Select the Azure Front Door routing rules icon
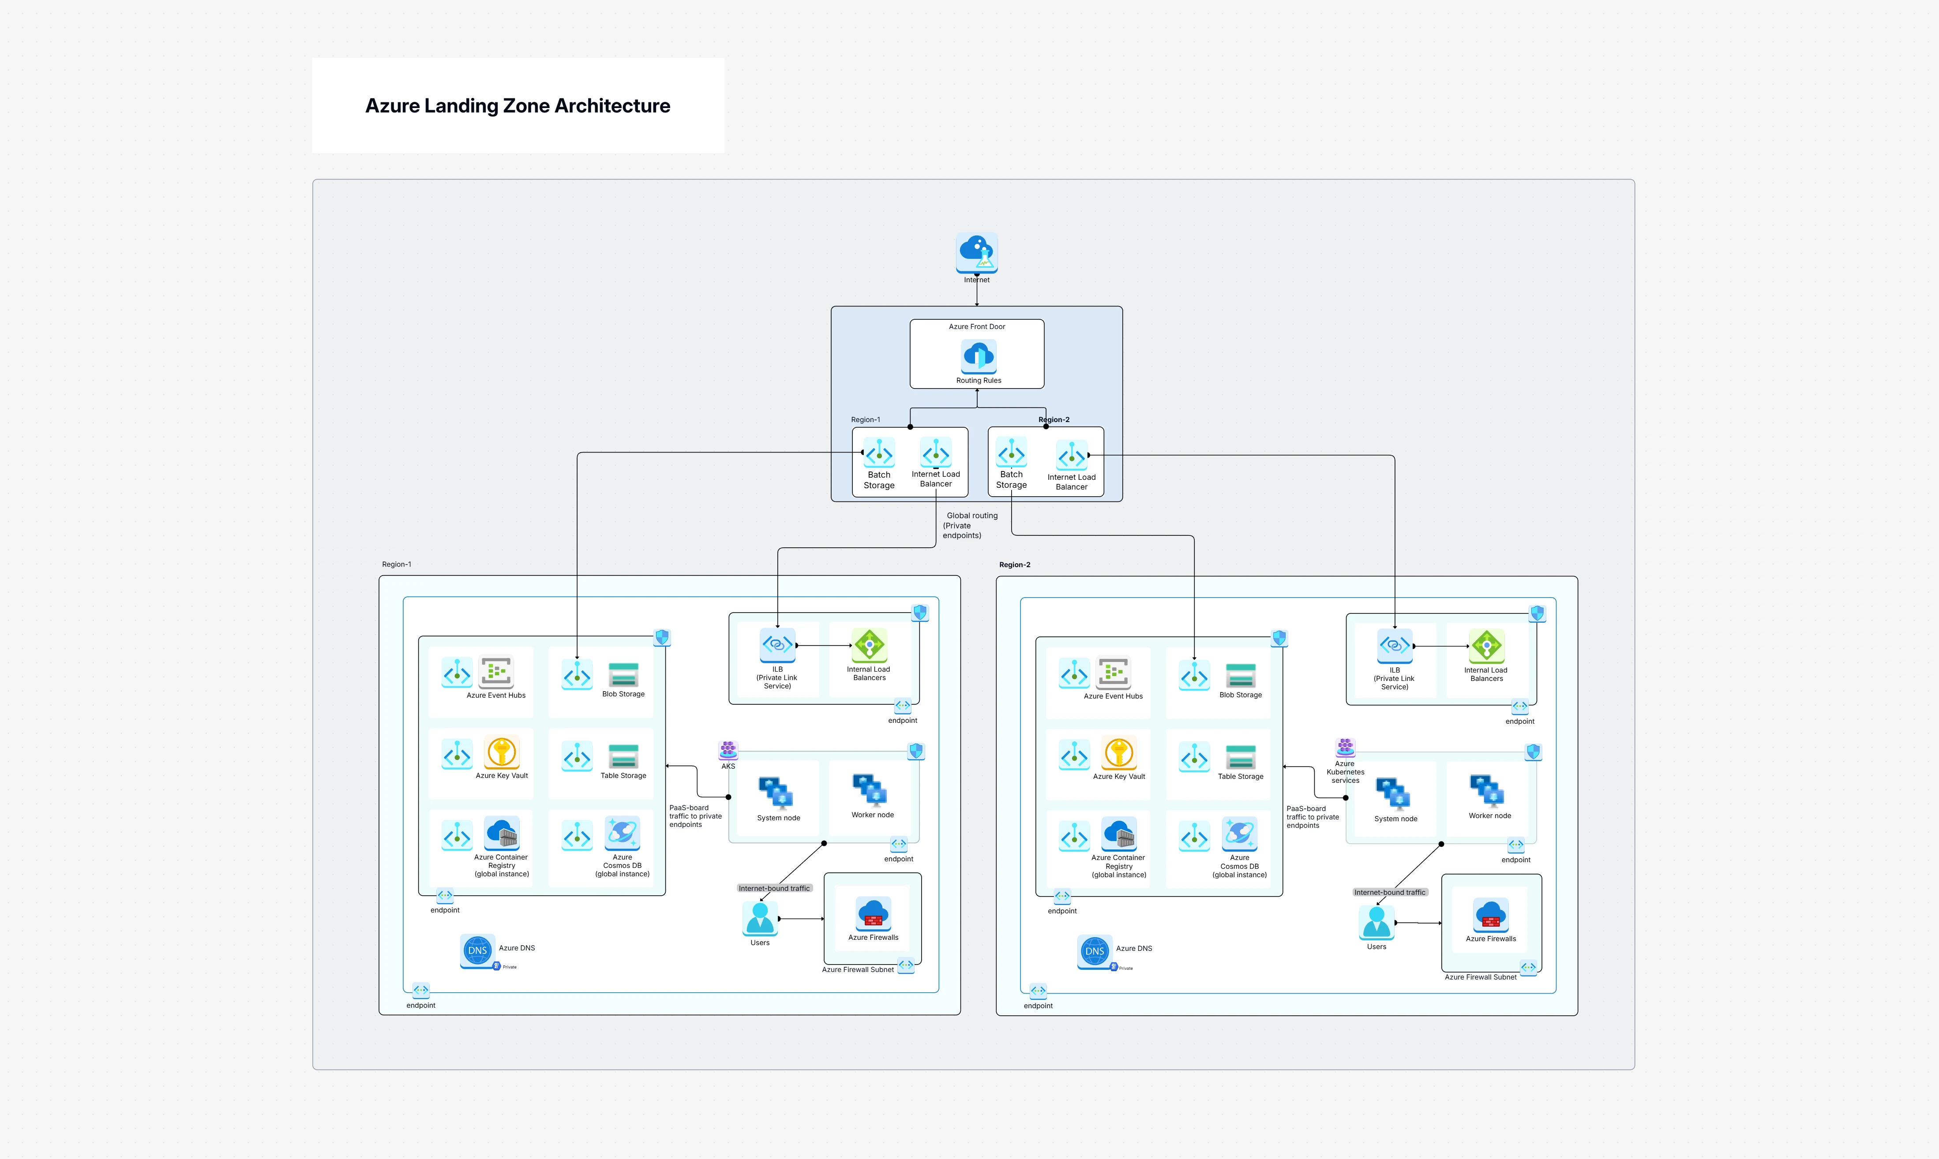The height and width of the screenshot is (1159, 1939). [978, 356]
